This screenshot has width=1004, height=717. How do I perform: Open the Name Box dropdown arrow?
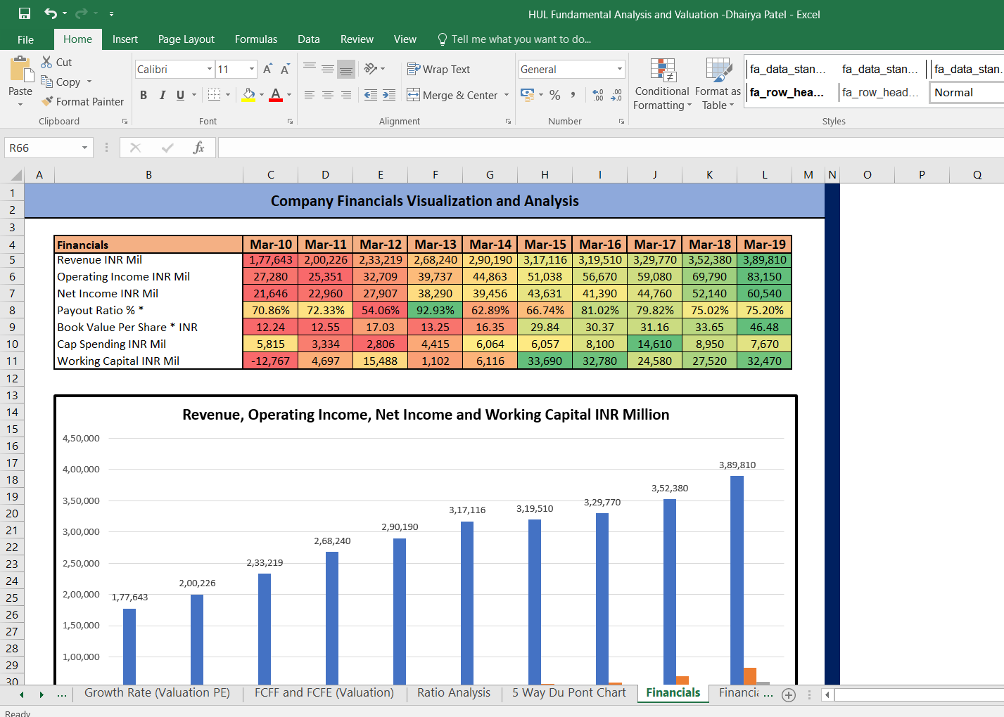point(84,148)
